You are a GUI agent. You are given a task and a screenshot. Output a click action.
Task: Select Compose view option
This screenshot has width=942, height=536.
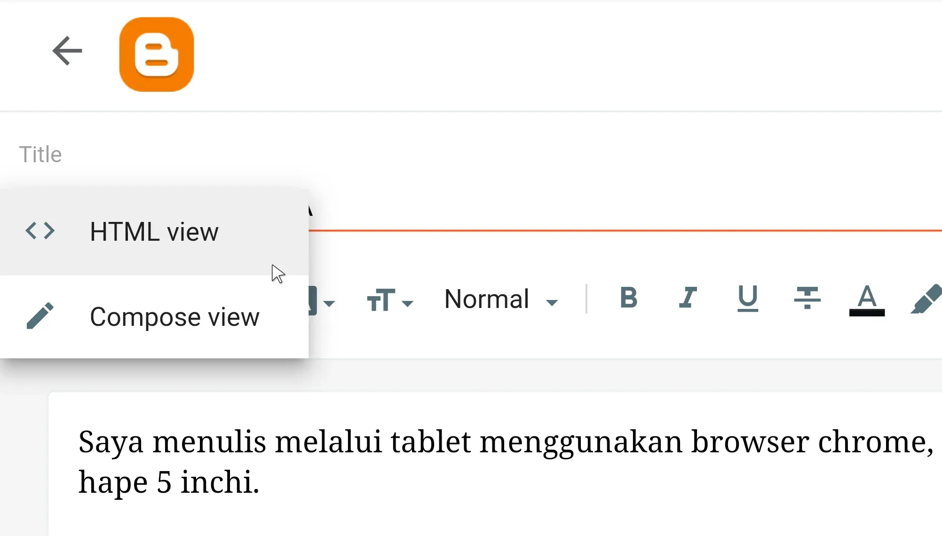(174, 316)
